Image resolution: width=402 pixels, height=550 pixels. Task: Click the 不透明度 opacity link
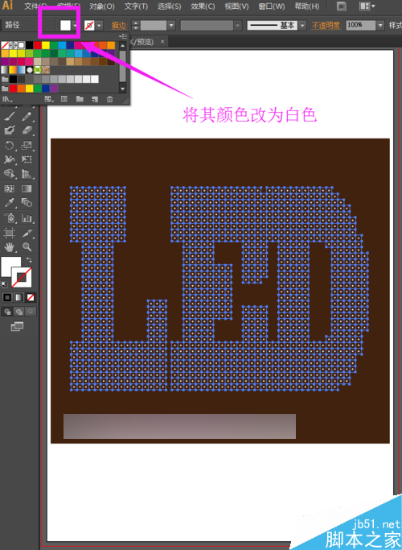tap(326, 25)
